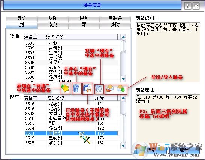Click down arrow of 待选 list scrollbar
205x160 pixels.
coord(123,79)
